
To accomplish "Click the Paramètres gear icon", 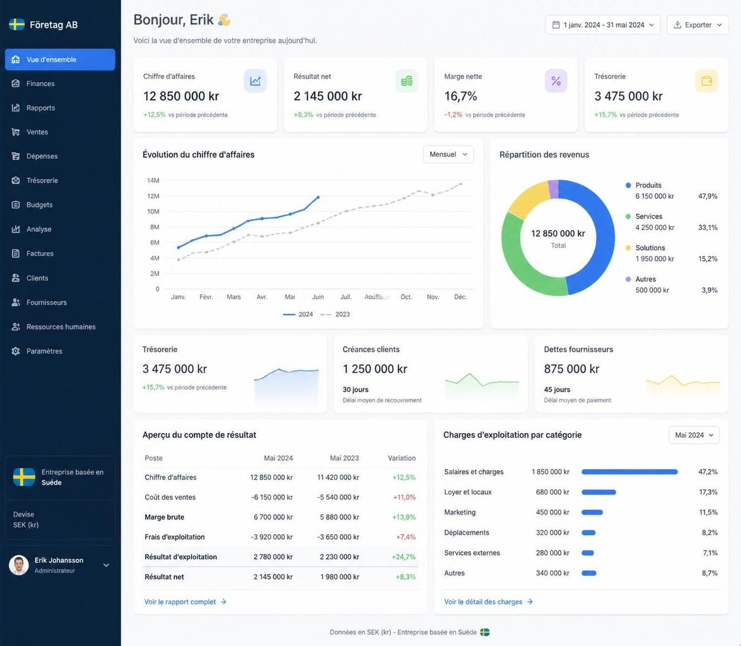I will pos(15,351).
